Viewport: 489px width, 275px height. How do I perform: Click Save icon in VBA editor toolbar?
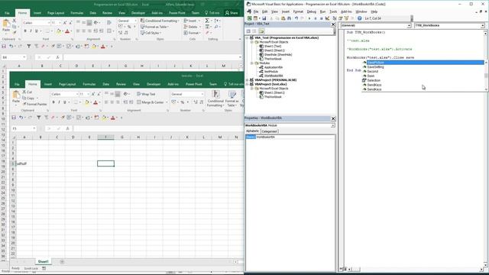click(x=264, y=18)
